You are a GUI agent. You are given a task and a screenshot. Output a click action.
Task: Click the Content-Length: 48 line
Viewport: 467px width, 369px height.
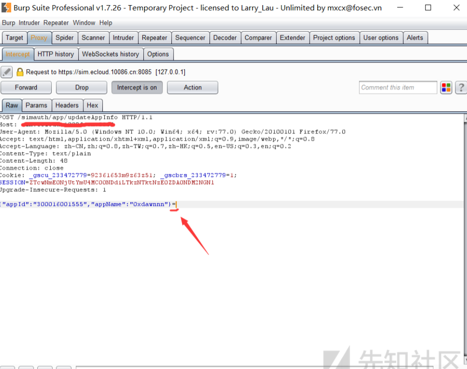point(34,161)
